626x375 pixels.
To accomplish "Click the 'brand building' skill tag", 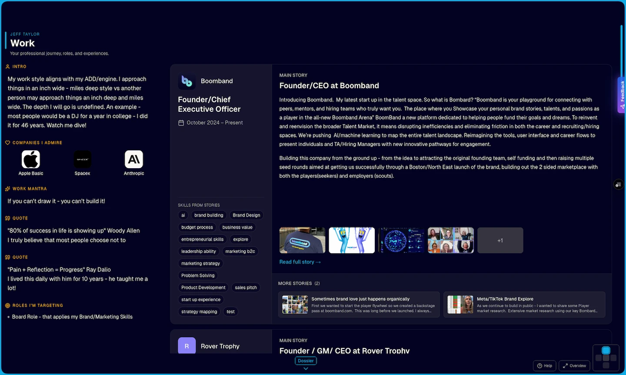I will click(x=209, y=215).
